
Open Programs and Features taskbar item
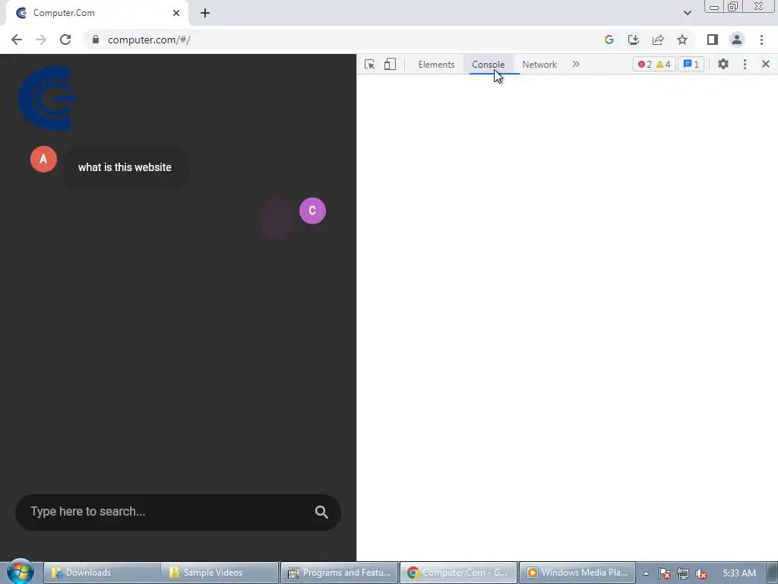(340, 573)
